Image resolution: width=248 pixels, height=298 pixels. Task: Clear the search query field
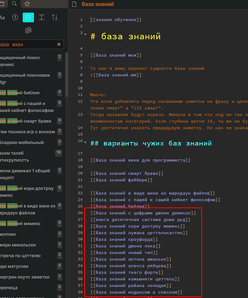59,44
